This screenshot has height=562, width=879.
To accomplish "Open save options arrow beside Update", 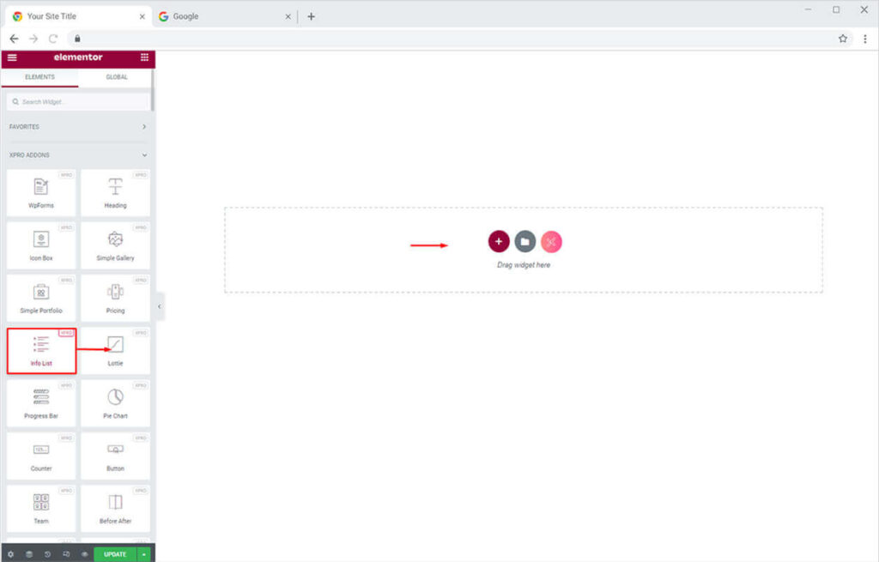I will pyautogui.click(x=144, y=554).
